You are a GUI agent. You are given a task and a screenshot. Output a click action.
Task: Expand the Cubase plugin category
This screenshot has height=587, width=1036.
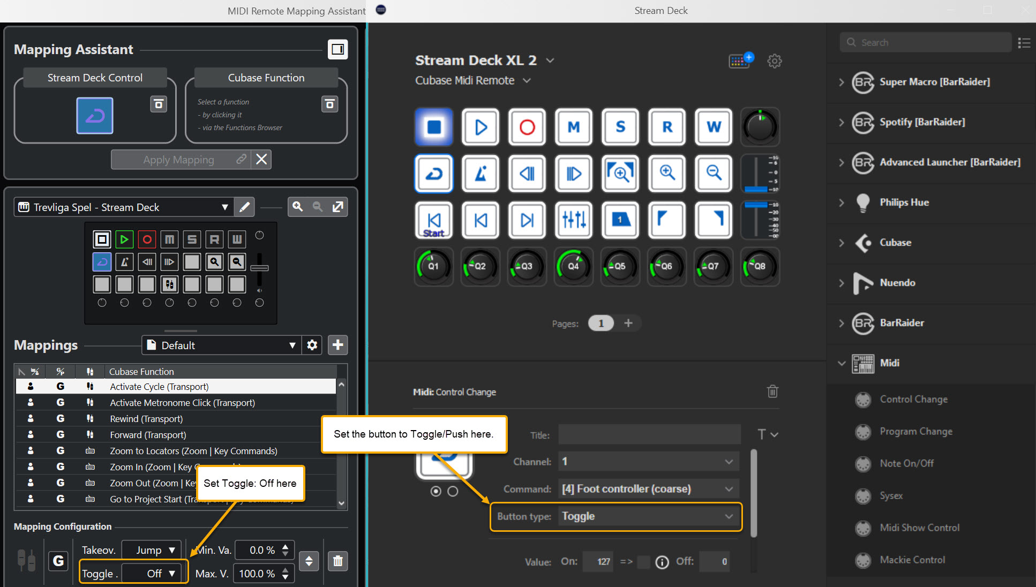pos(842,243)
